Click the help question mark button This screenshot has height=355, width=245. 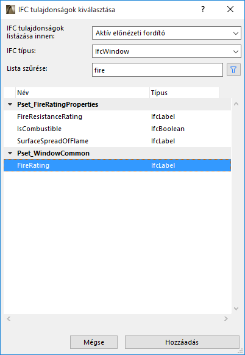click(x=203, y=9)
